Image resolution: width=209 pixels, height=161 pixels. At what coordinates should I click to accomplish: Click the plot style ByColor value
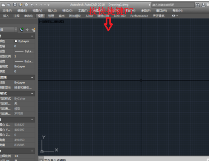pyautogui.click(x=24, y=99)
